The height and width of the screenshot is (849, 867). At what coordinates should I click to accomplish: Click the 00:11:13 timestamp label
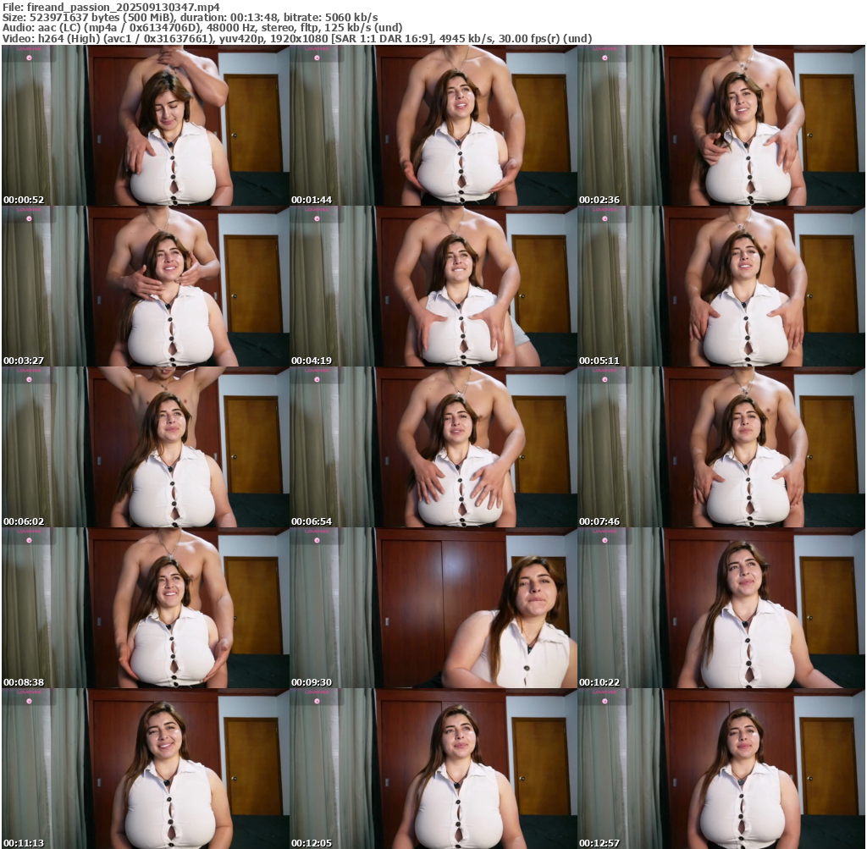click(24, 843)
